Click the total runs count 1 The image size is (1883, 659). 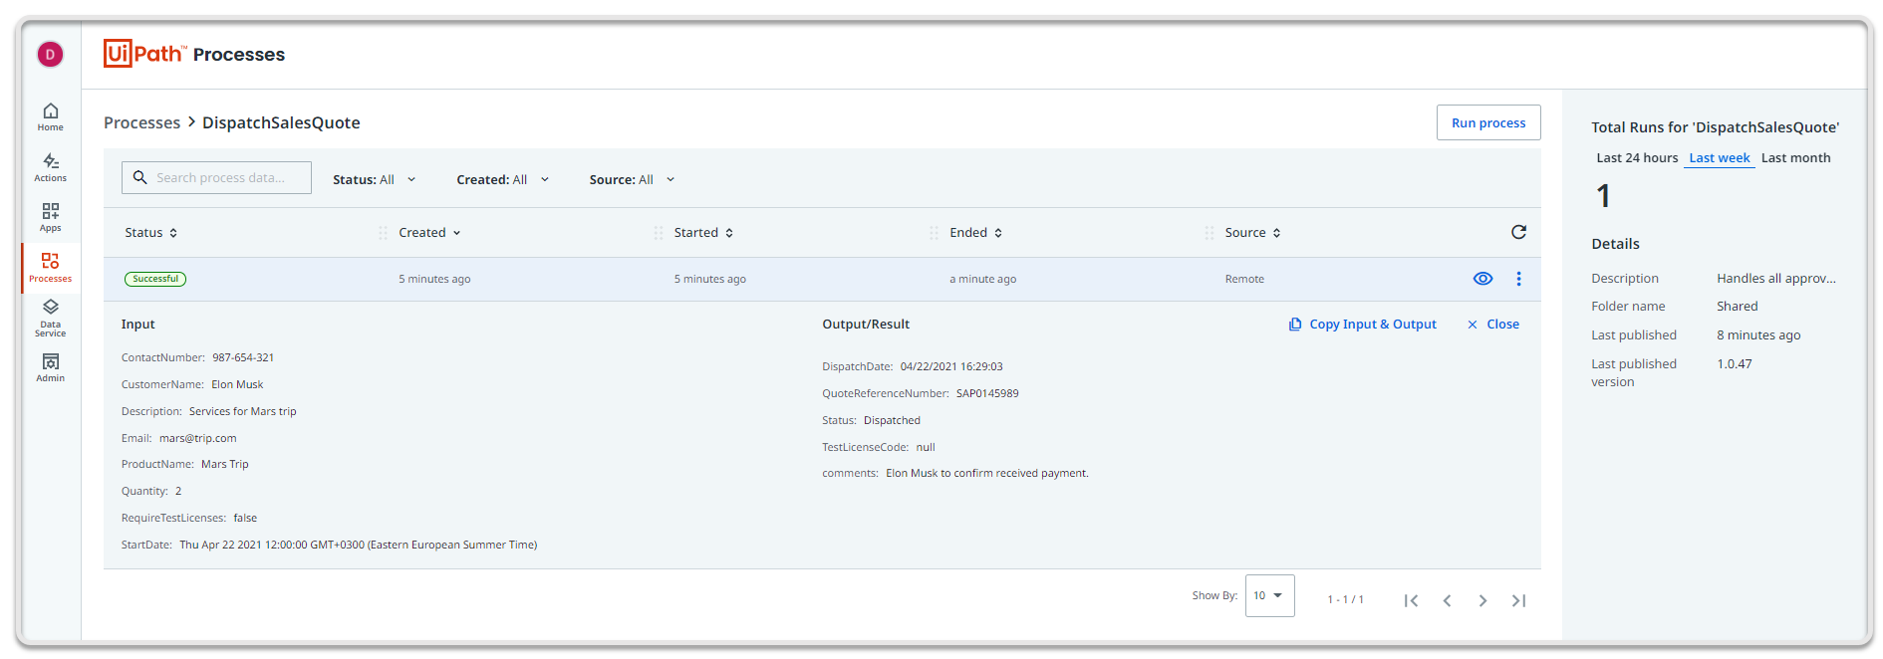(1603, 196)
